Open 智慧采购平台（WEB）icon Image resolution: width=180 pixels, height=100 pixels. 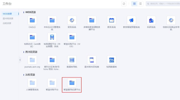pos(72,37)
